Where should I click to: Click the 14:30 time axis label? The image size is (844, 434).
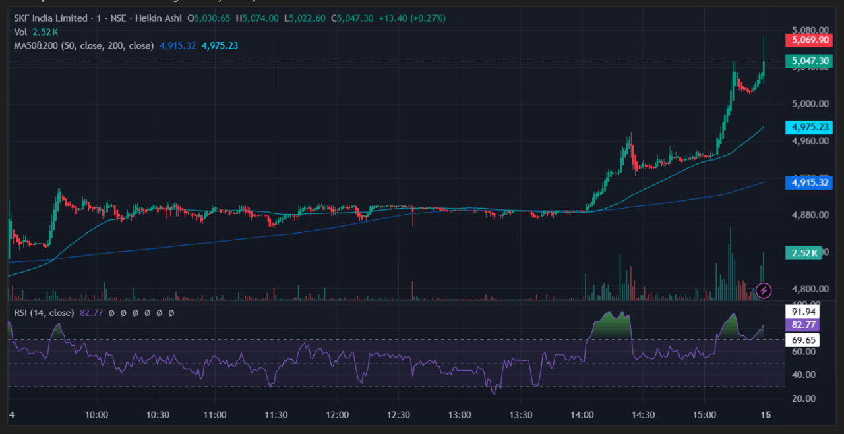click(x=643, y=415)
